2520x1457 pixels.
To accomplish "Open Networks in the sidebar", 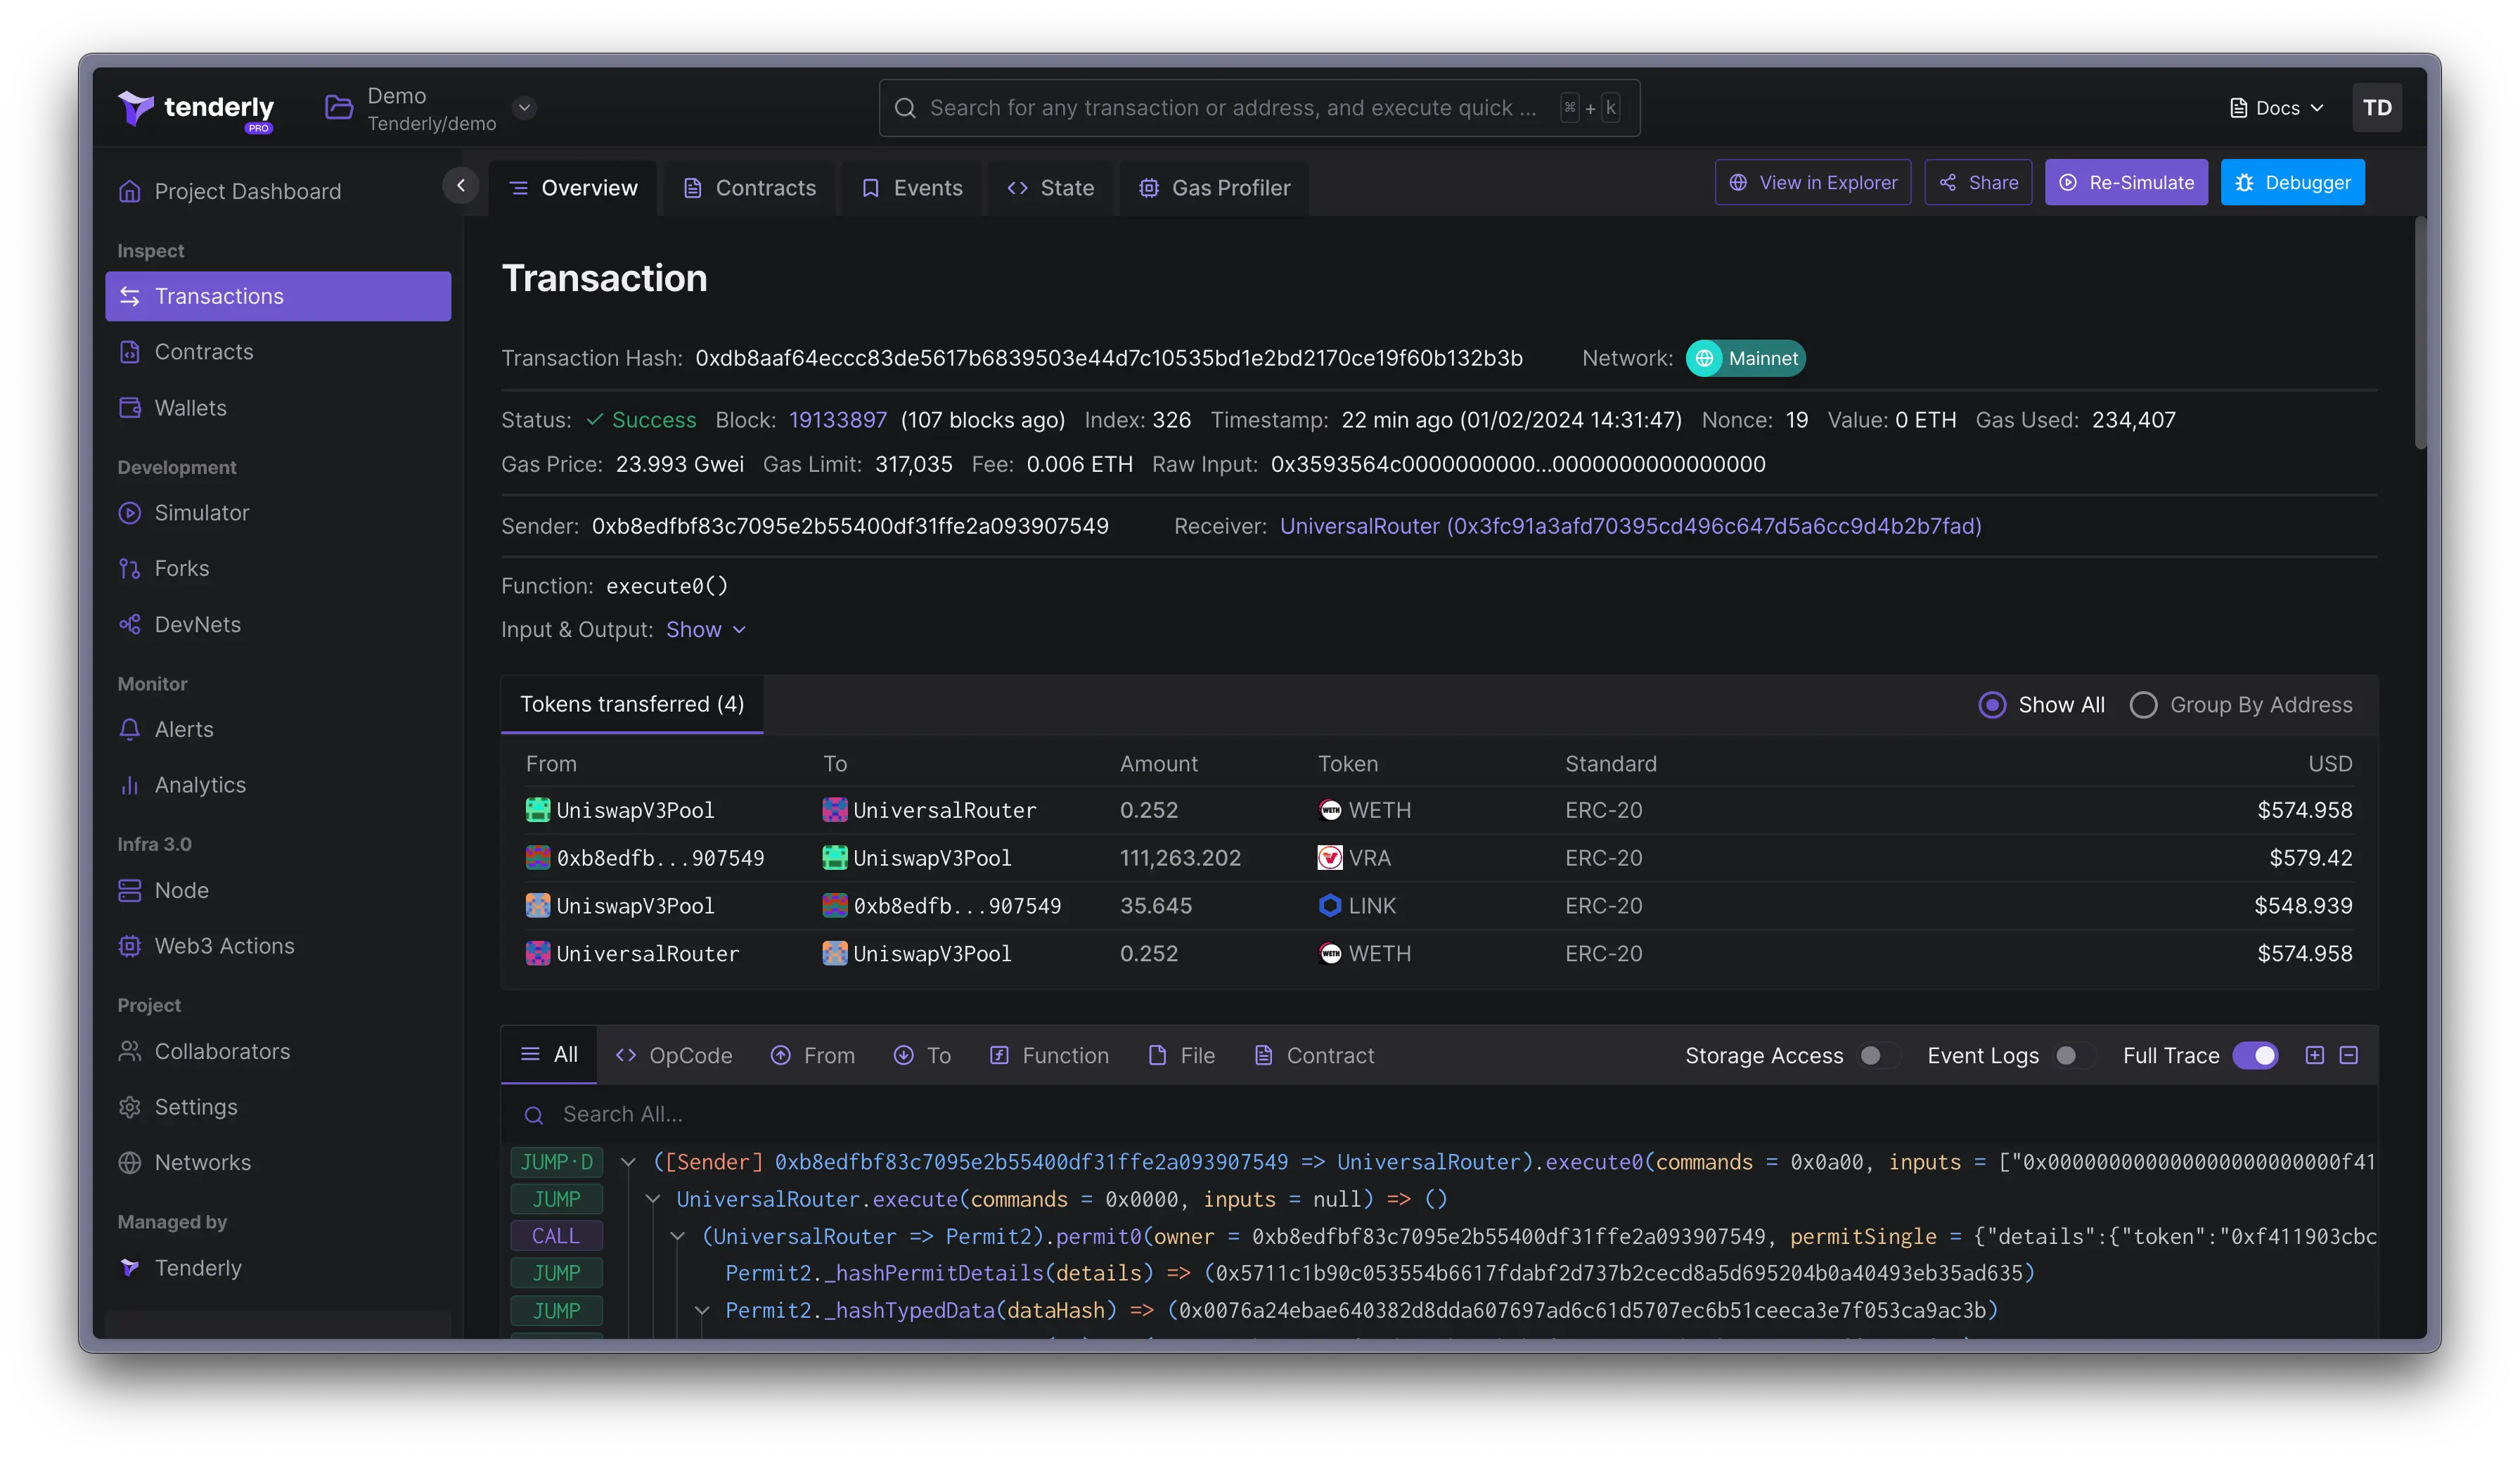I will pos(185,1162).
